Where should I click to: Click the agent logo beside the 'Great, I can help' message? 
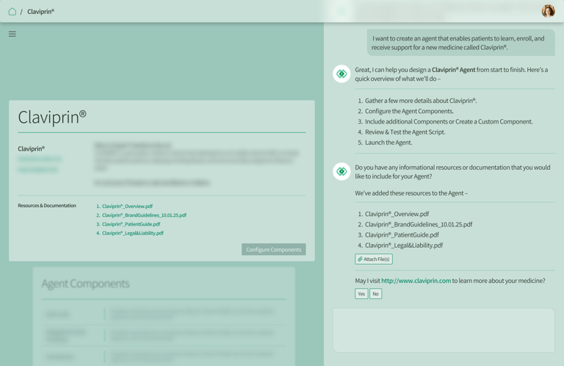coord(341,73)
